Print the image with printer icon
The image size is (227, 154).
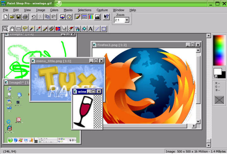point(25,17)
